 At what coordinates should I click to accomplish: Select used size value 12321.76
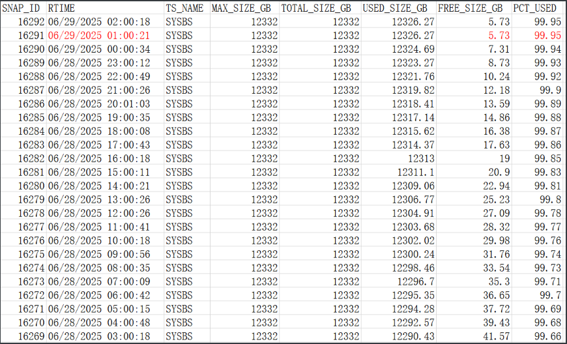[x=413, y=77]
